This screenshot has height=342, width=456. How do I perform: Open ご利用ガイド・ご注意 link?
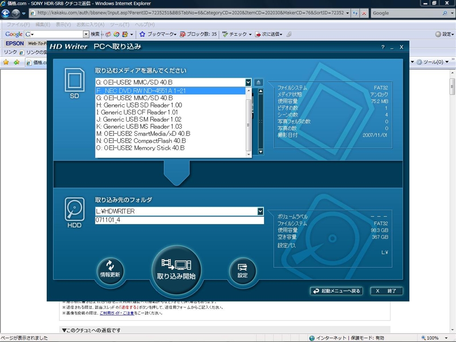117,313
